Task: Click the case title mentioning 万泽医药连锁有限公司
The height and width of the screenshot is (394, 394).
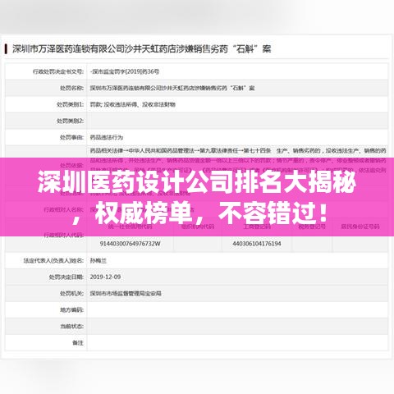Action: 141,48
